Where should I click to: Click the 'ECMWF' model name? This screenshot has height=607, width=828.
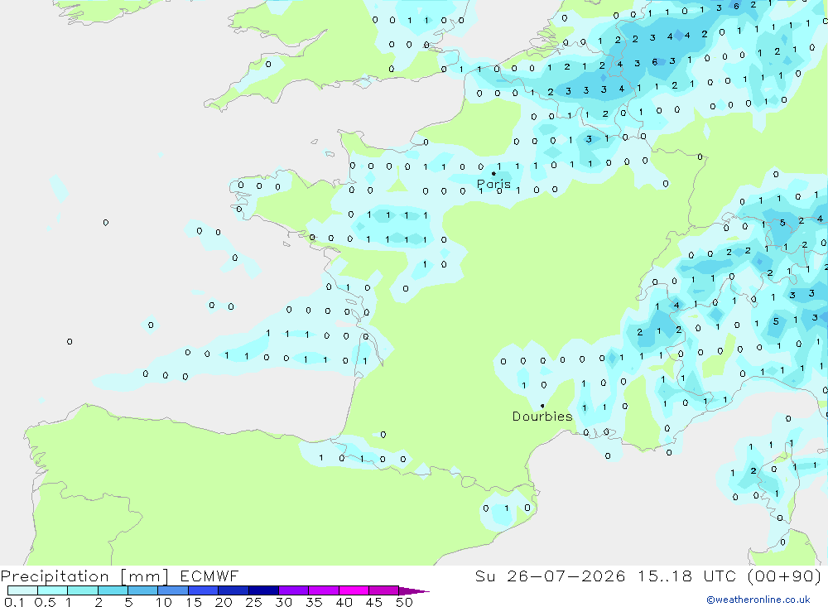(209, 576)
